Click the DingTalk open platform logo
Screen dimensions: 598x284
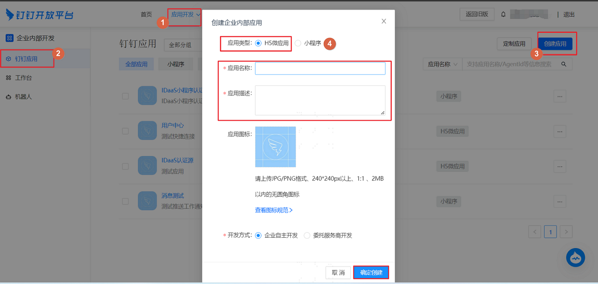[x=40, y=14]
